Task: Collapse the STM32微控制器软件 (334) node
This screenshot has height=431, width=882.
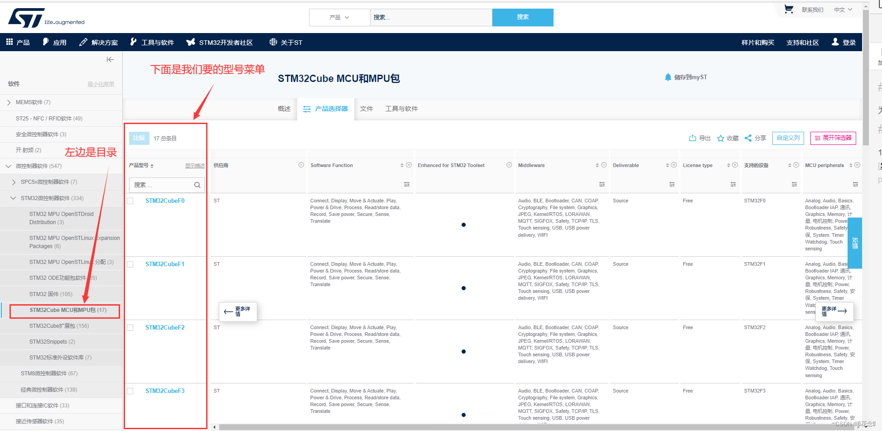Action: pyautogui.click(x=13, y=198)
